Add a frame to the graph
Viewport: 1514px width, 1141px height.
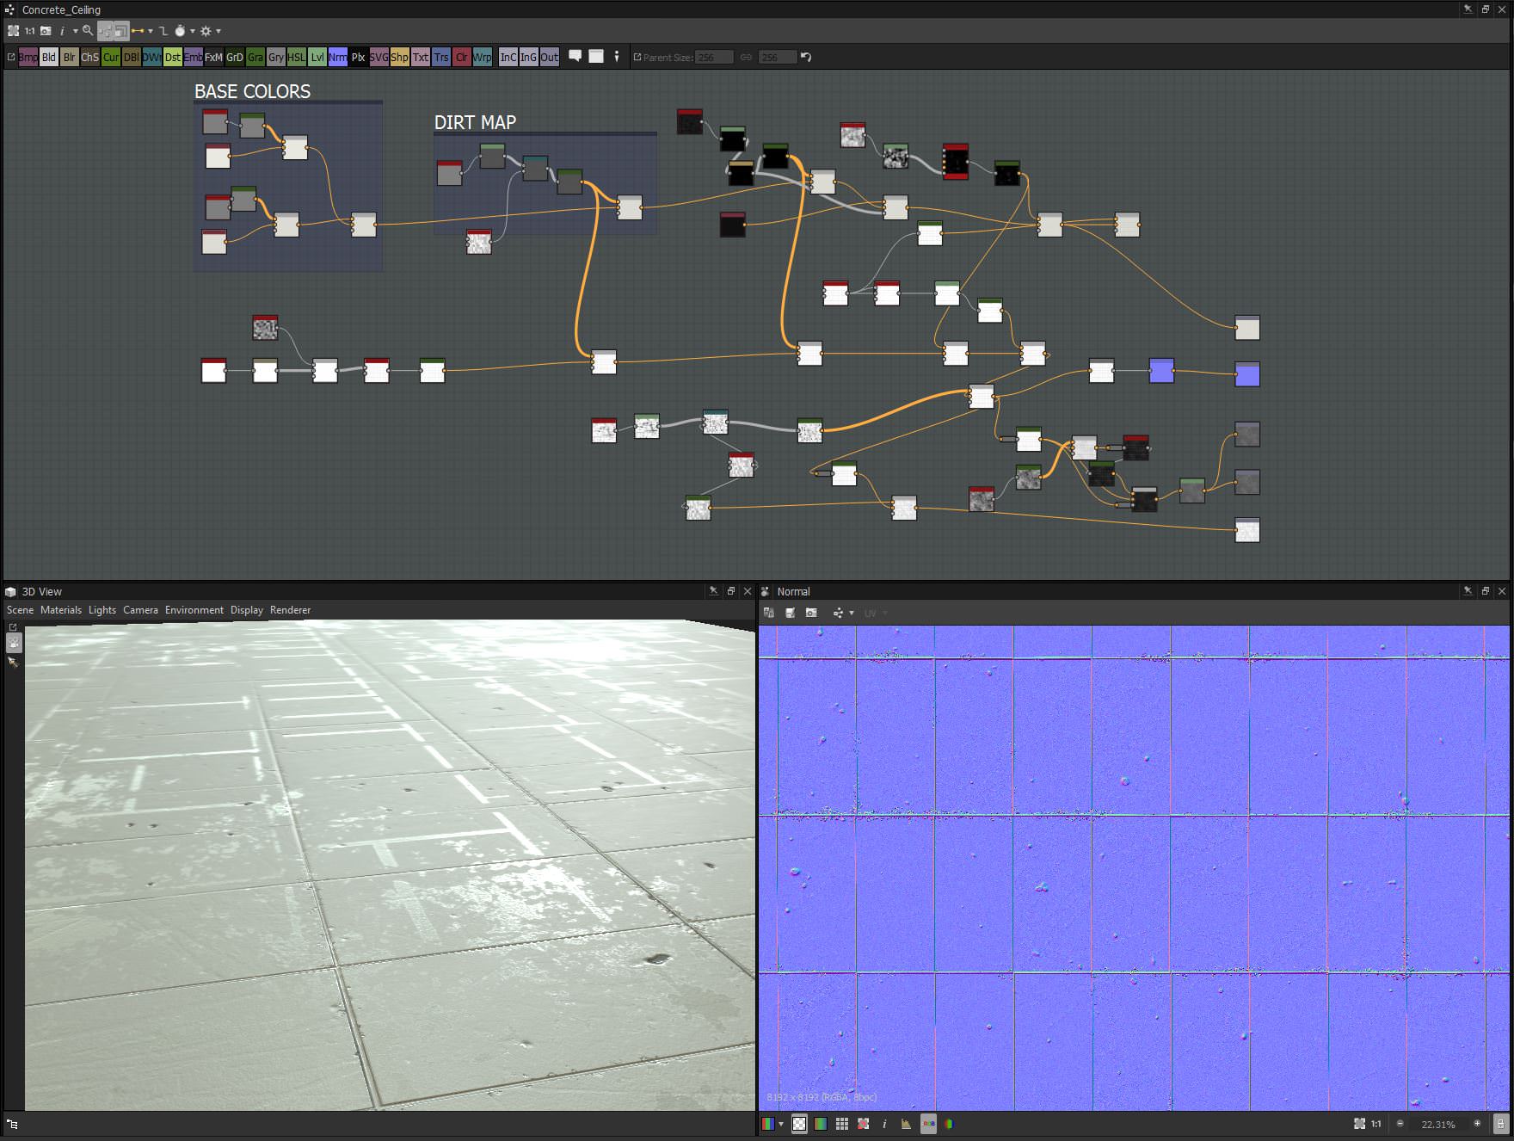click(596, 57)
